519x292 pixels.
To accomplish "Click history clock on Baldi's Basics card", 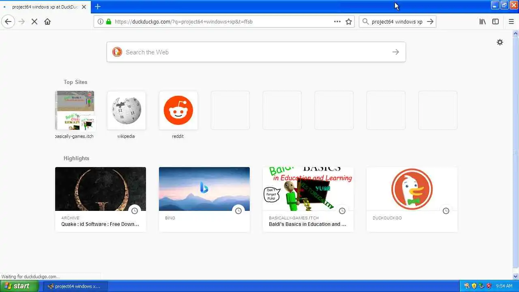I will pos(342,211).
